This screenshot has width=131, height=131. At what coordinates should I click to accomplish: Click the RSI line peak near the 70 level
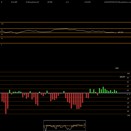(66, 29)
